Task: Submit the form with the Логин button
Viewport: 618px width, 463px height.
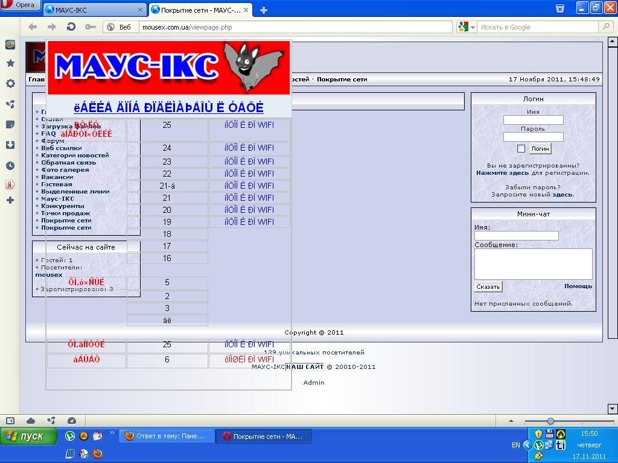Action: (x=540, y=148)
